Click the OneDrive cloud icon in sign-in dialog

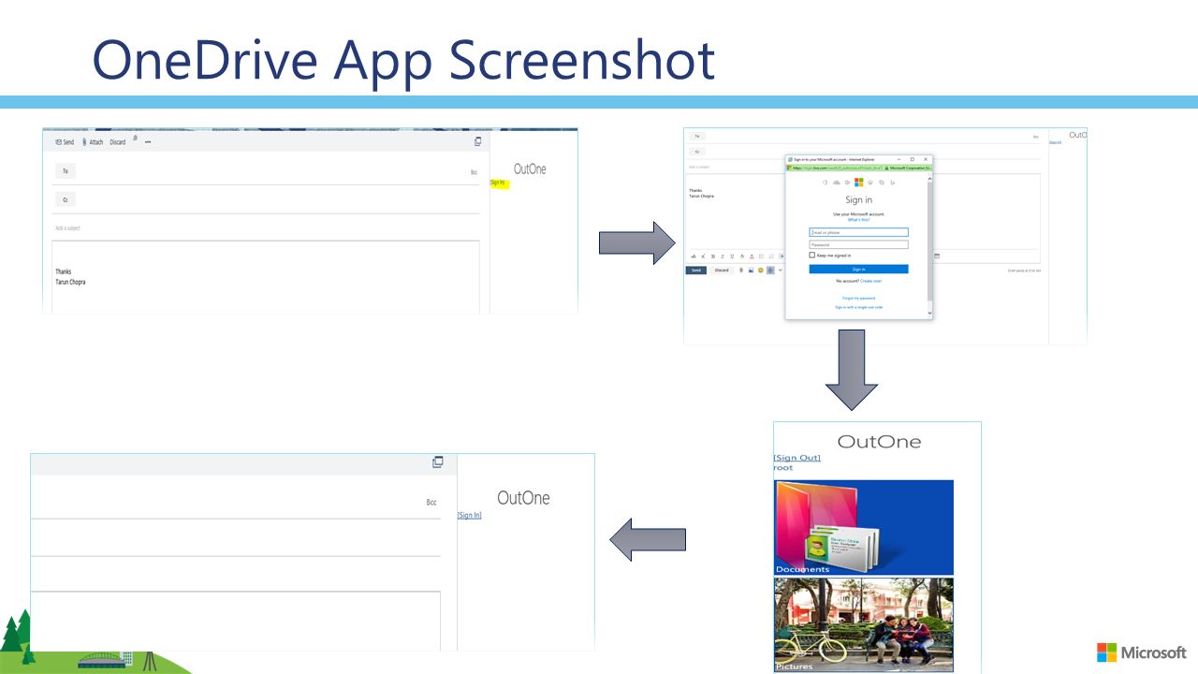837,183
